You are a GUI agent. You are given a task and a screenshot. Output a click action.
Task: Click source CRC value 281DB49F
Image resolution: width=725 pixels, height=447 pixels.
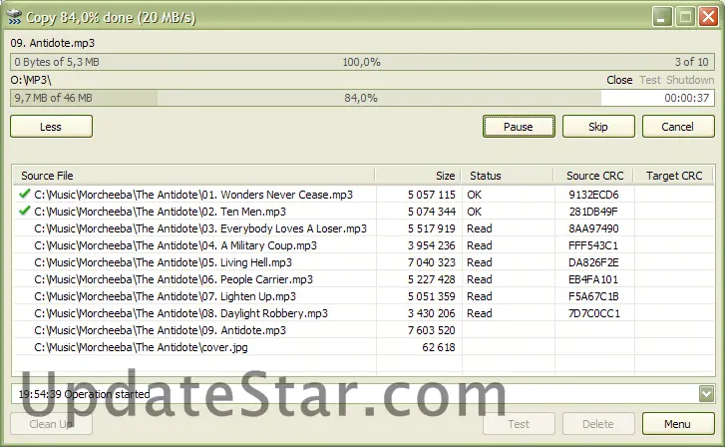coord(593,212)
